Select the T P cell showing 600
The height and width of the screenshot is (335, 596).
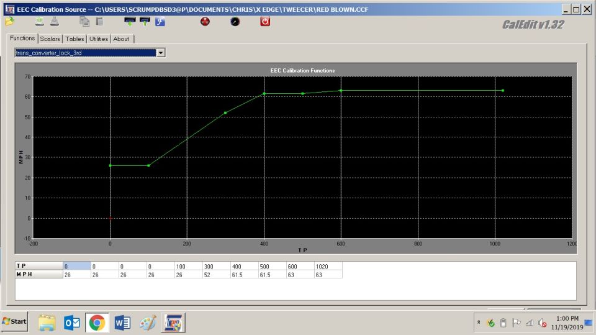[x=300, y=266]
